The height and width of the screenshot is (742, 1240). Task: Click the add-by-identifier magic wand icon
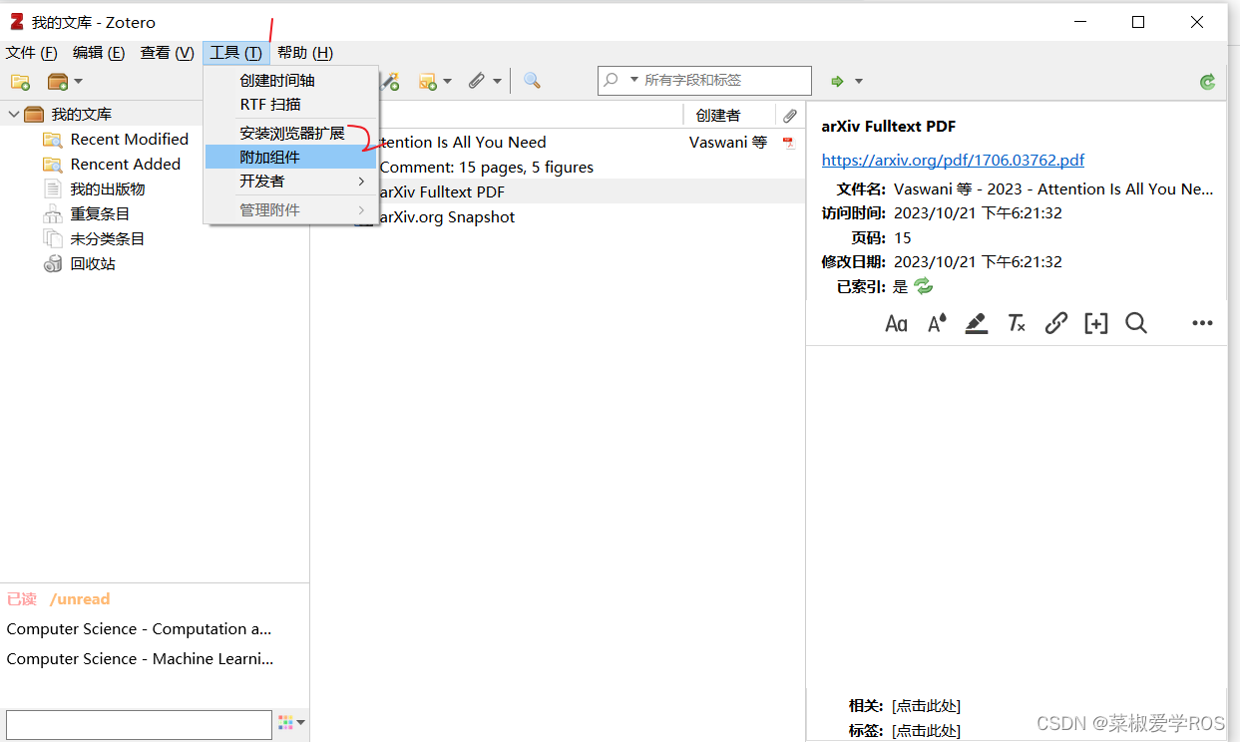coord(390,81)
